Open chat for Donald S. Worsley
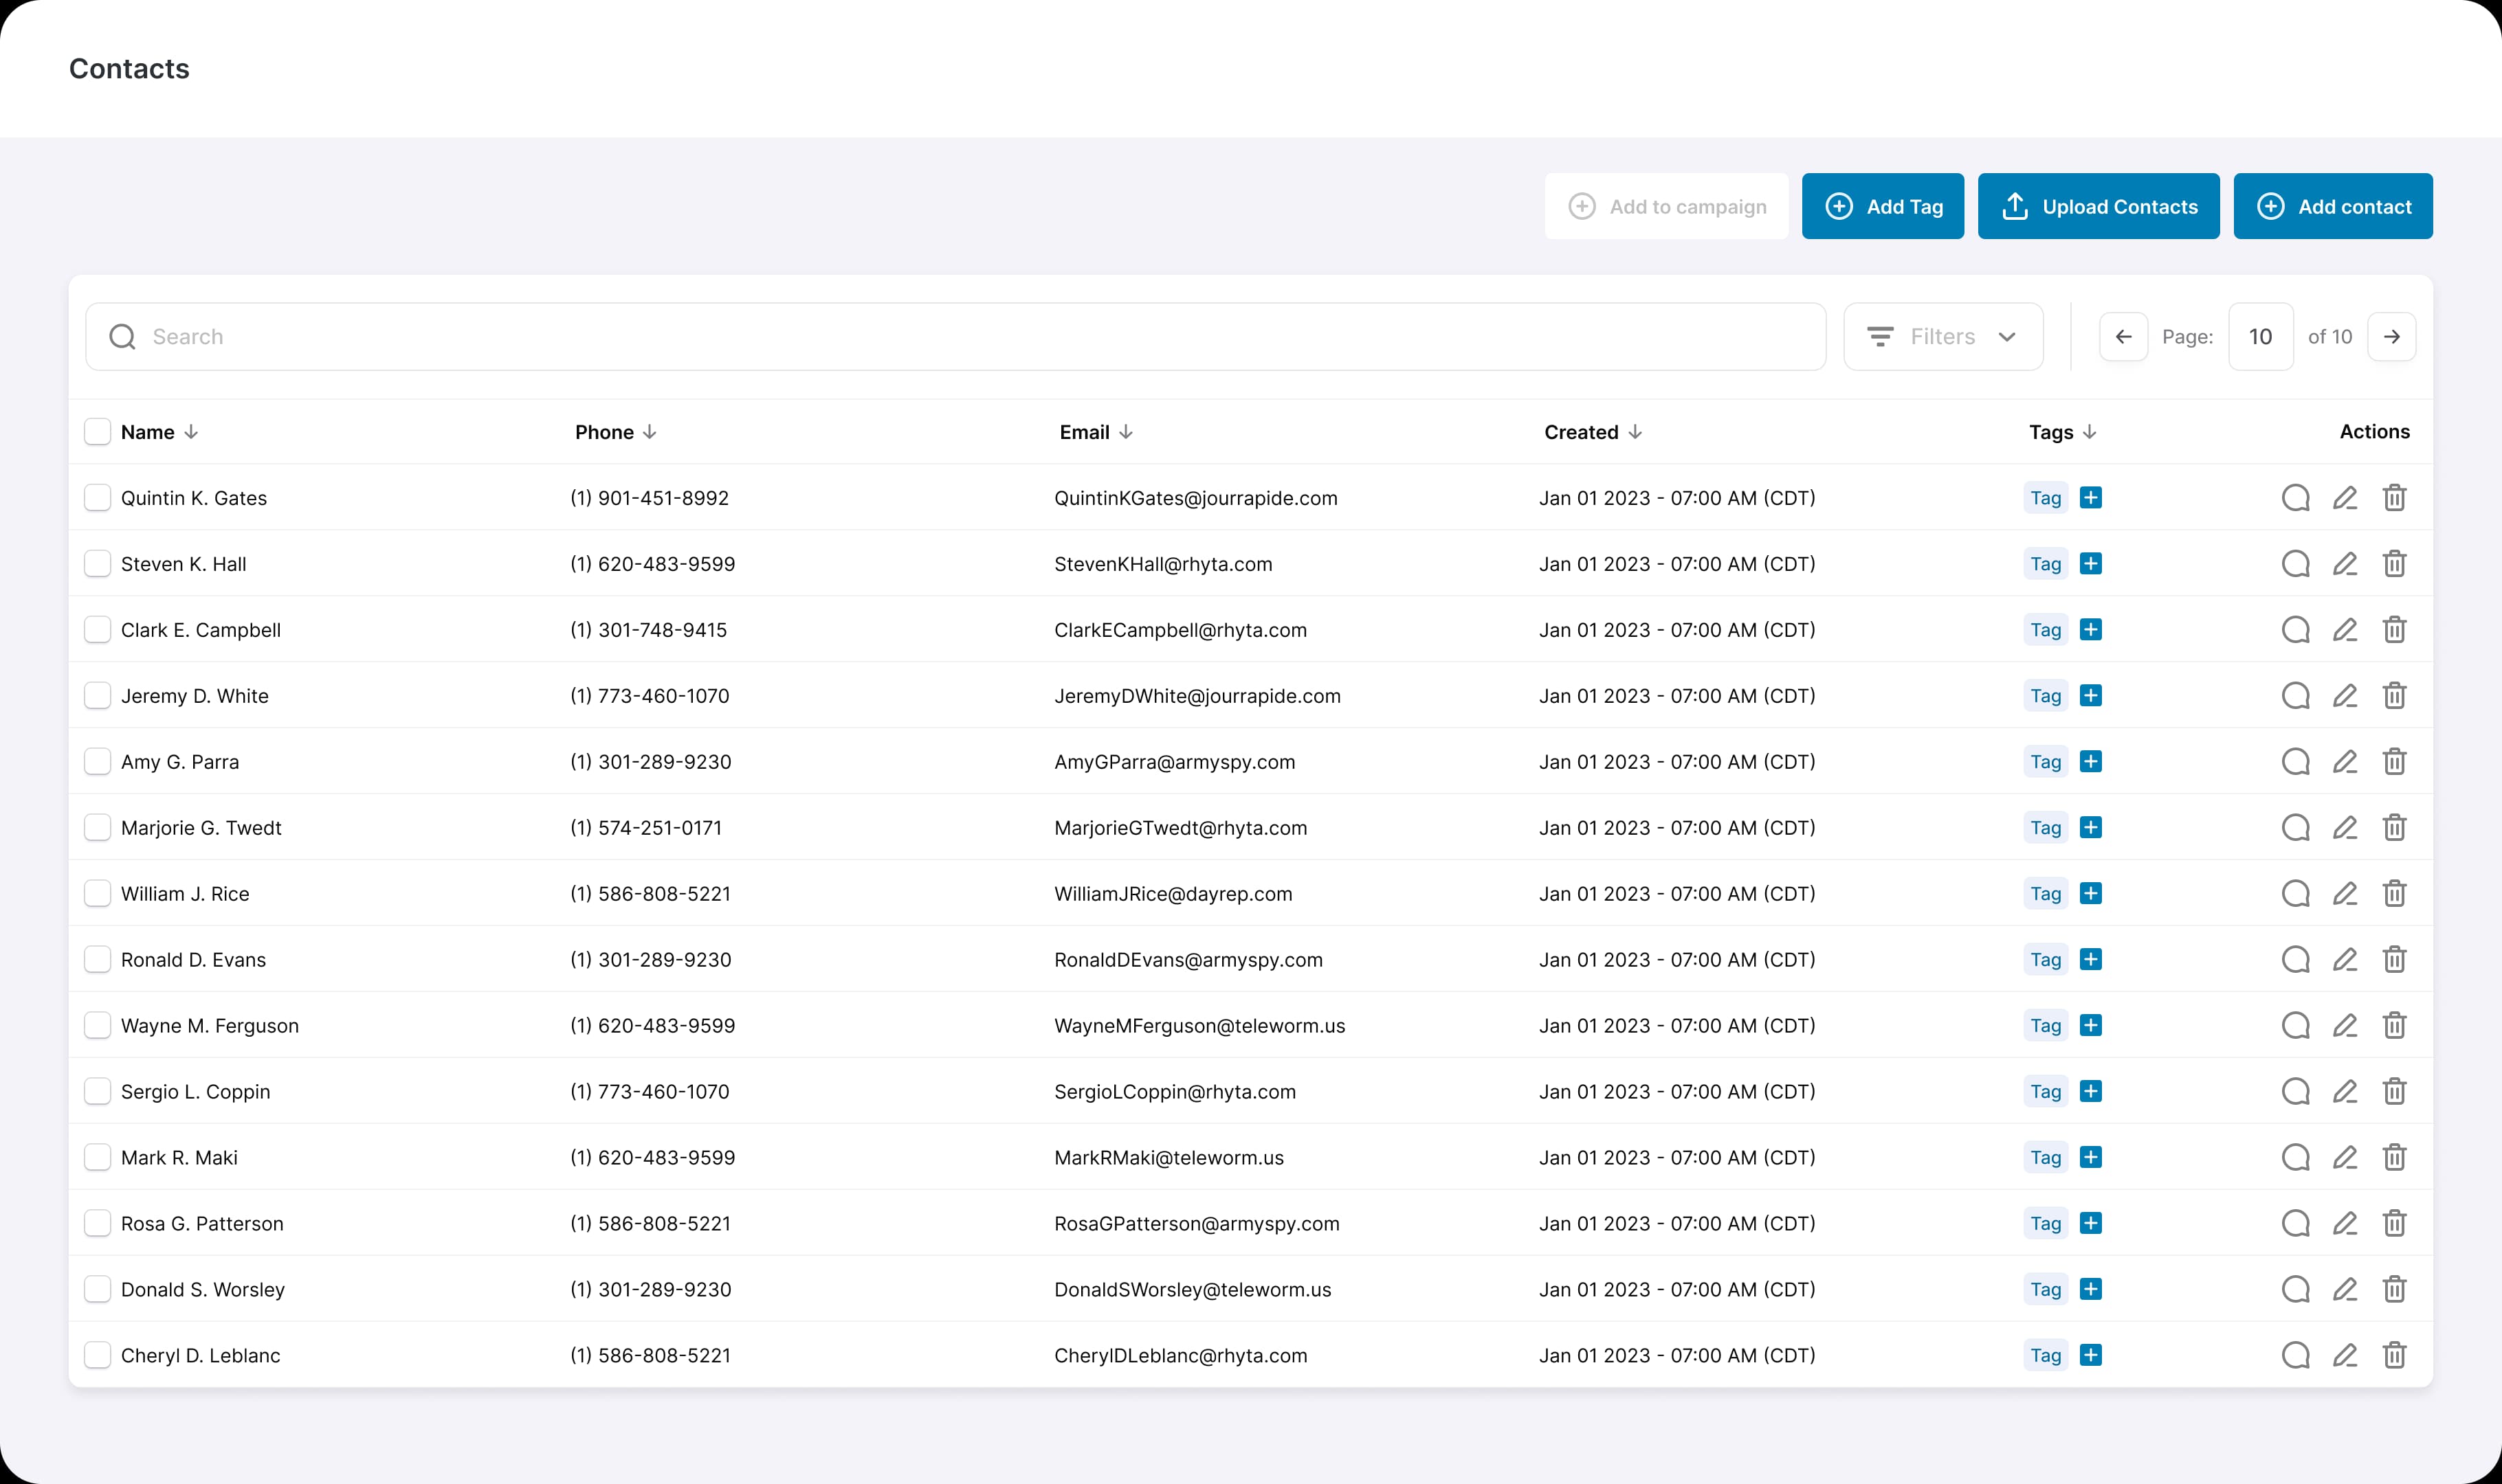 pyautogui.click(x=2295, y=1290)
